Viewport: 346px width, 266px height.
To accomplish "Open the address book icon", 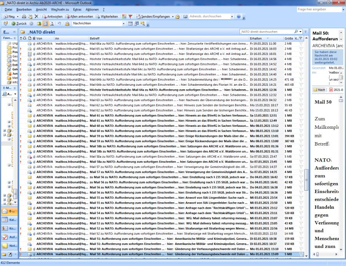I will tap(185, 17).
